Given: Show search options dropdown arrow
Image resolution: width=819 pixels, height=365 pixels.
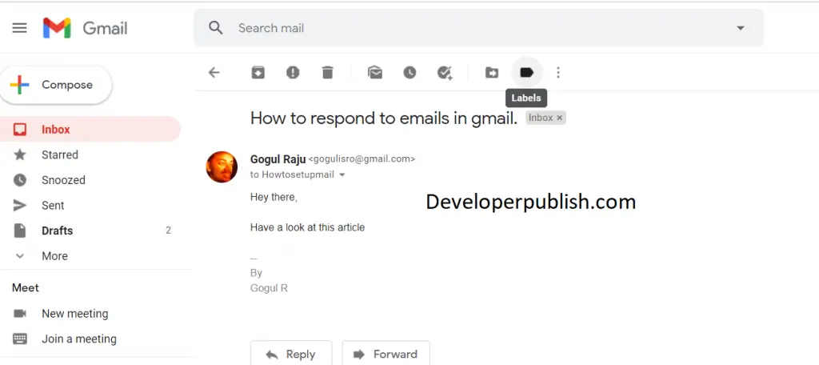Looking at the screenshot, I should coord(740,28).
